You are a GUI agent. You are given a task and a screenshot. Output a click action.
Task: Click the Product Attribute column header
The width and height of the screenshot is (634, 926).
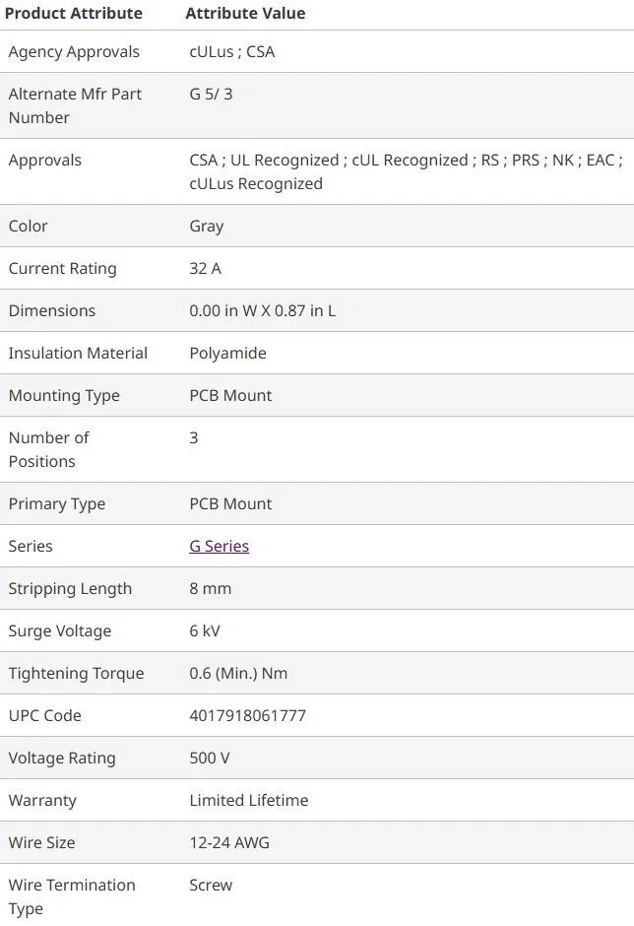[74, 14]
